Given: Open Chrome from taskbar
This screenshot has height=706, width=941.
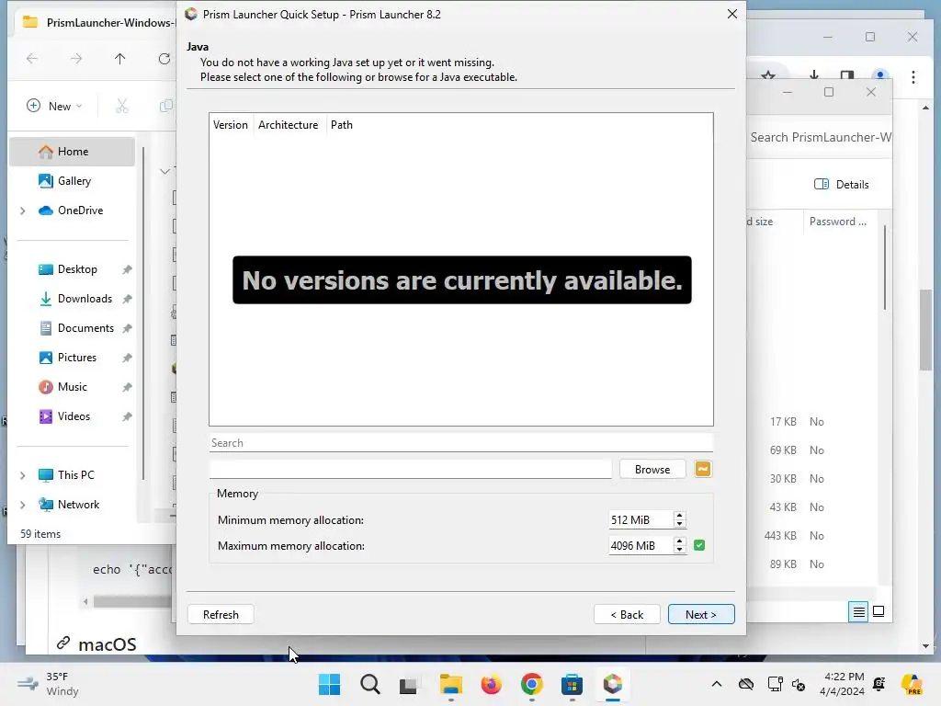Looking at the screenshot, I should [532, 684].
